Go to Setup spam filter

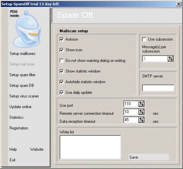point(22,75)
